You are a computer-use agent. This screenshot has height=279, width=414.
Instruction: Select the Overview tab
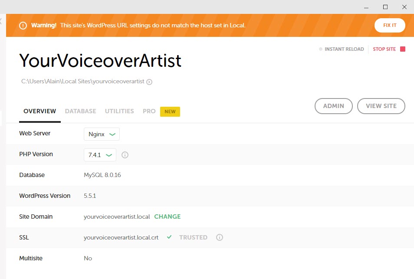[39, 111]
